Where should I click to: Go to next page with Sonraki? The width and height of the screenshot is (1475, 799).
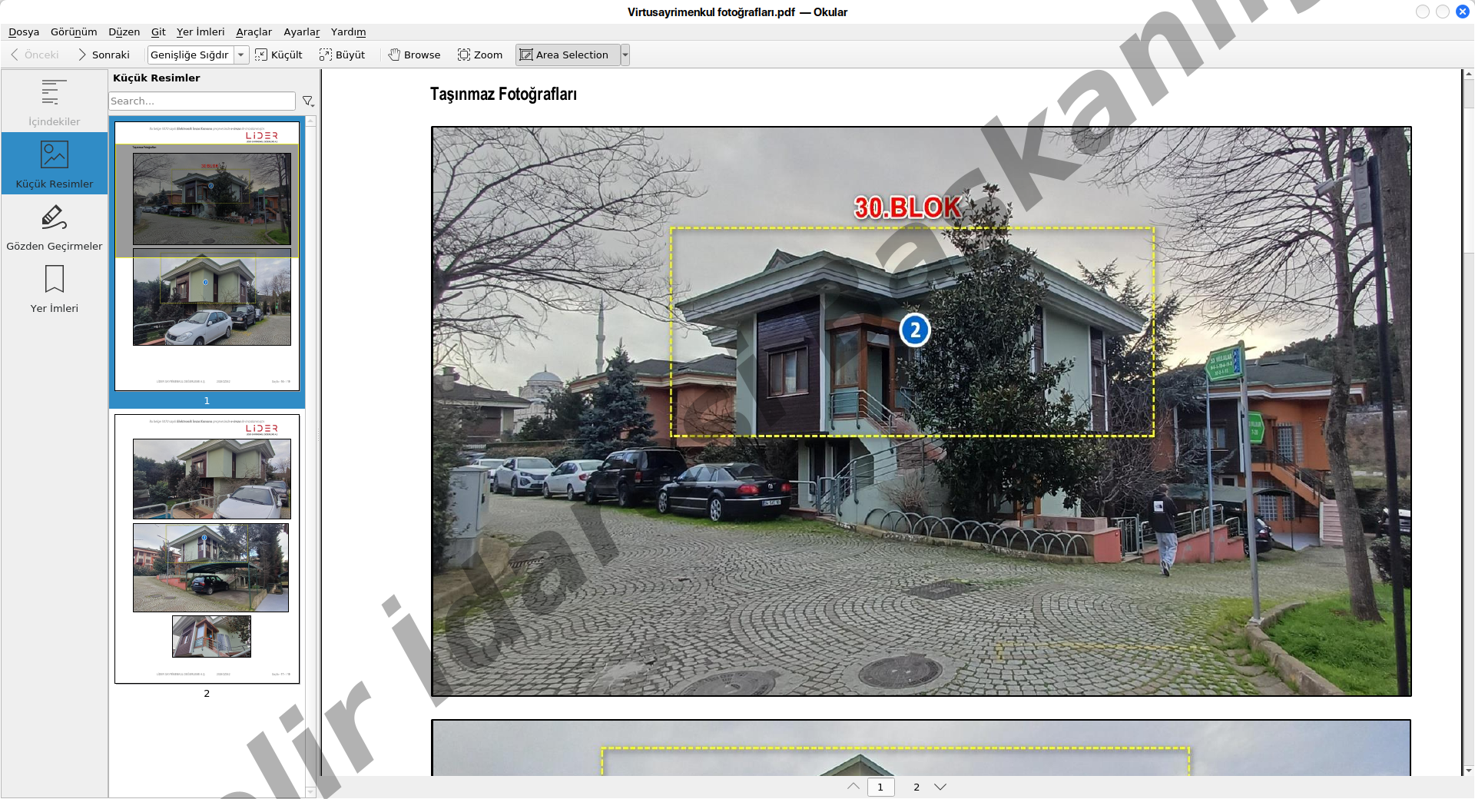104,55
